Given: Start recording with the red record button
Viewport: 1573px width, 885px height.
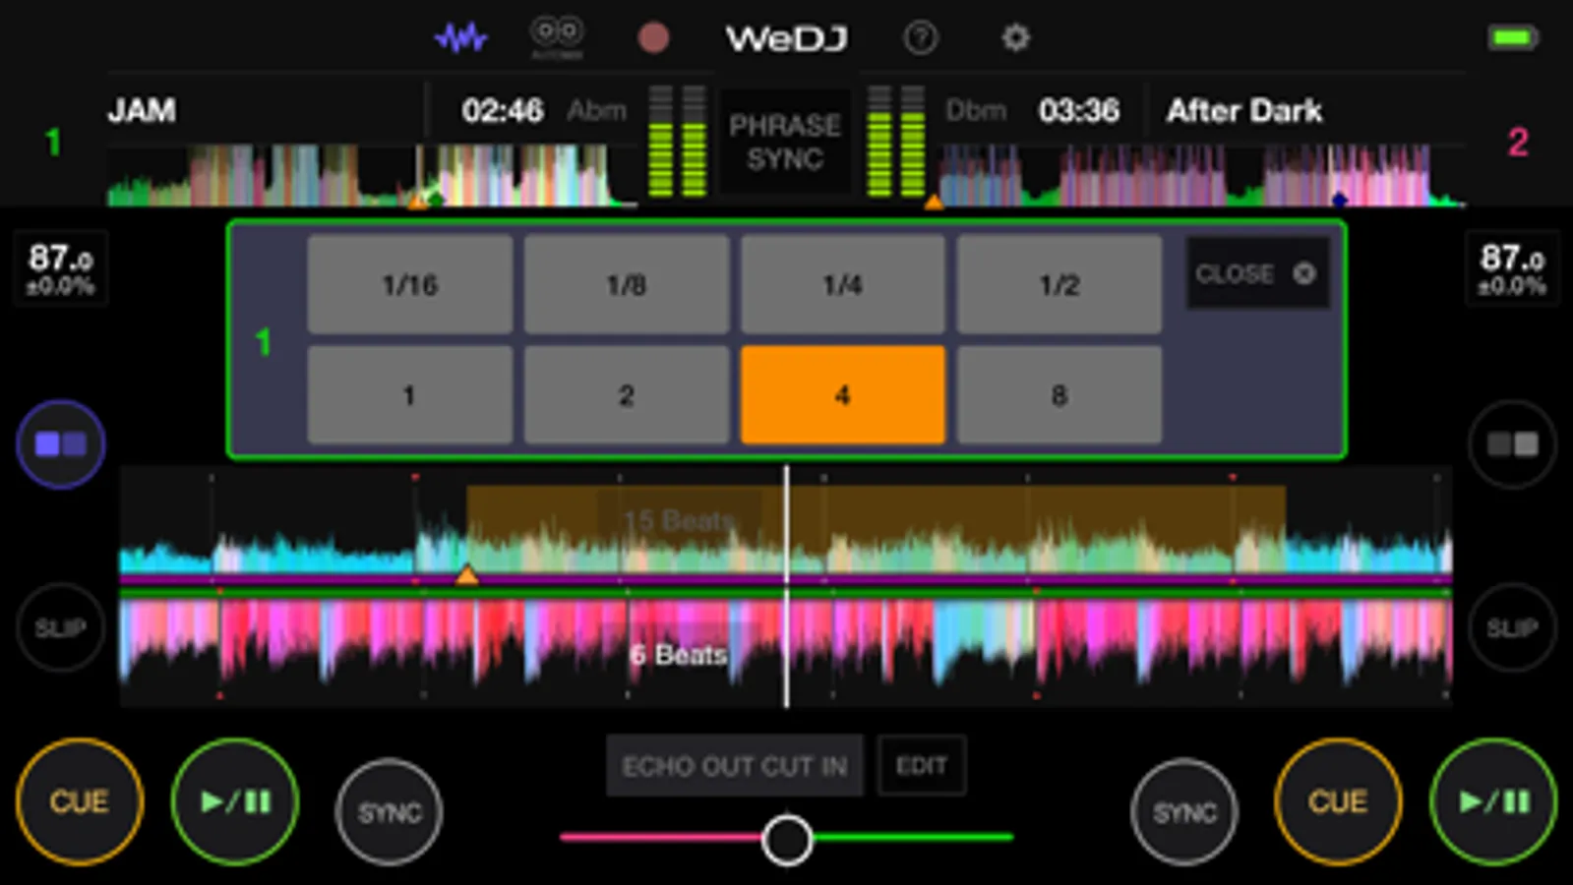Looking at the screenshot, I should point(653,38).
